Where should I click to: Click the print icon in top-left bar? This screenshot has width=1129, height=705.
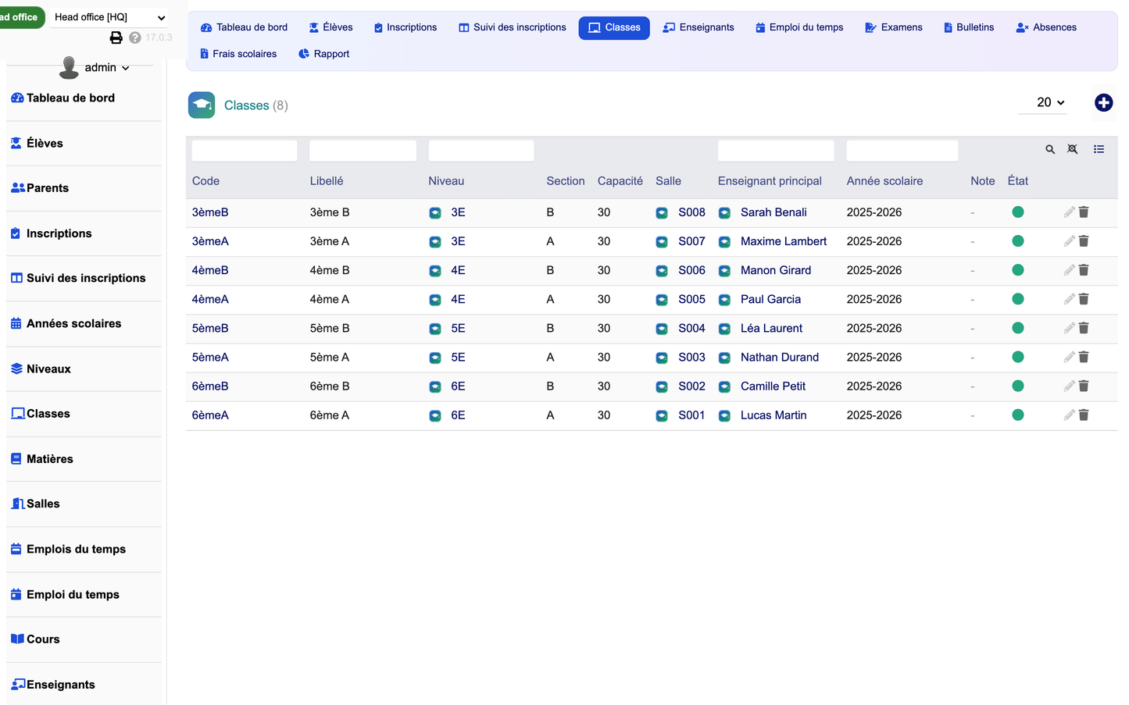click(x=116, y=37)
